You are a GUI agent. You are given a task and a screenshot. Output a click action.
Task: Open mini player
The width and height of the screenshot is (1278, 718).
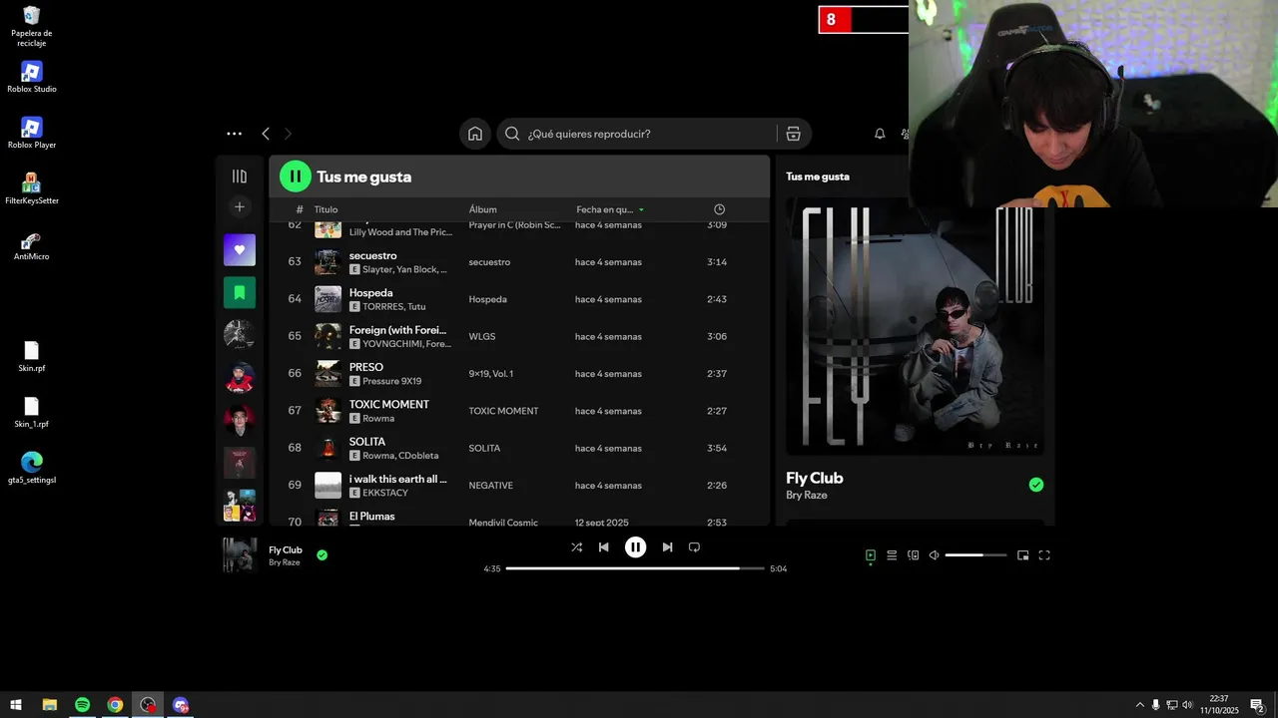(1022, 555)
